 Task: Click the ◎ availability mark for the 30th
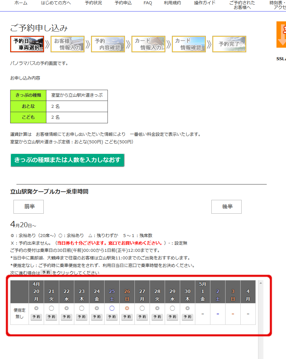click(187, 308)
